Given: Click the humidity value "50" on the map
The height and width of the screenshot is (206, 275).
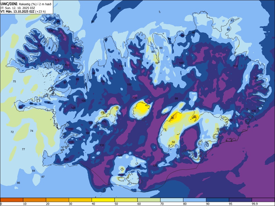Looking at the screenshot, I should tap(173, 142).
